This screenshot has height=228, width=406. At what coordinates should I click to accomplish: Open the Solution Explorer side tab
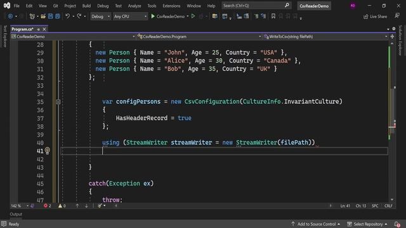point(400,40)
